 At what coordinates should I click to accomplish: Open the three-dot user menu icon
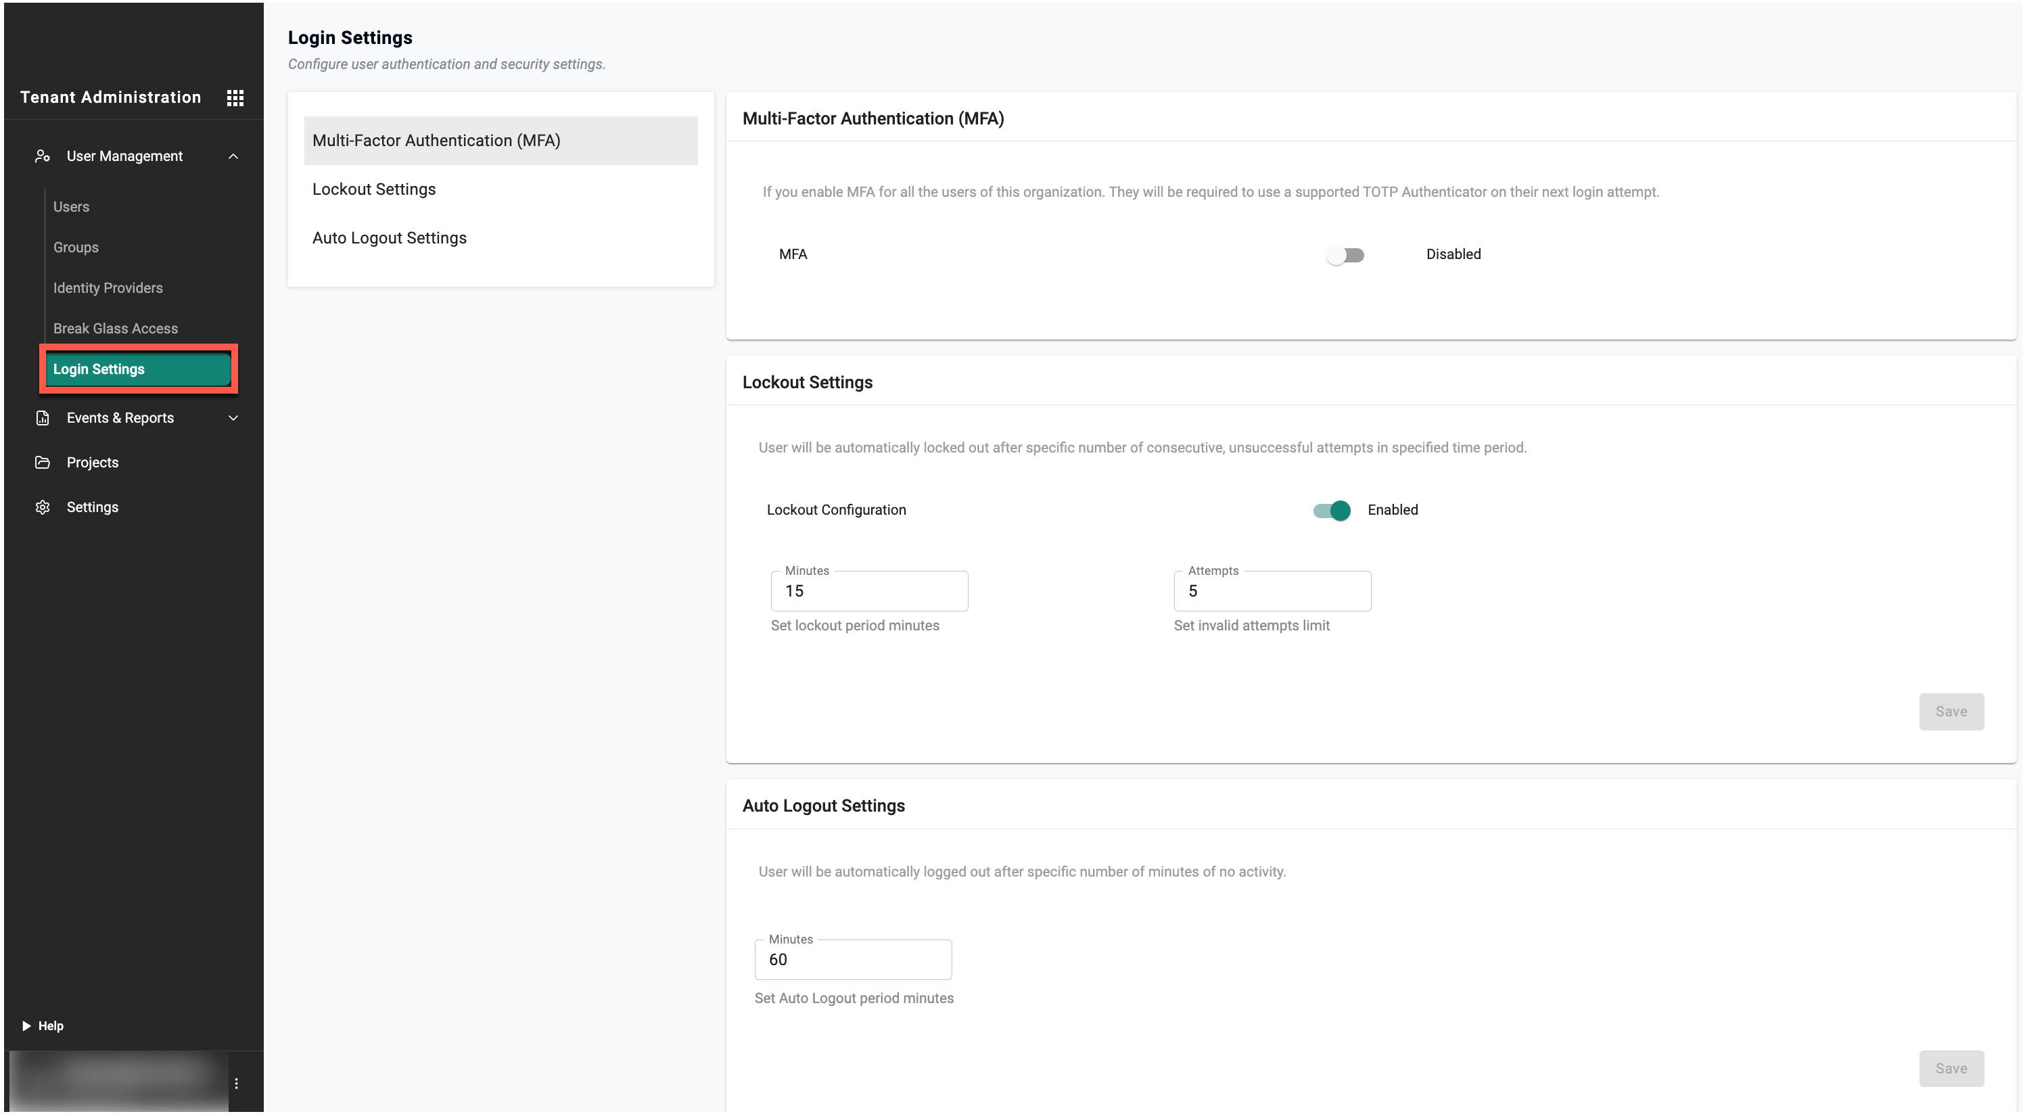(236, 1083)
